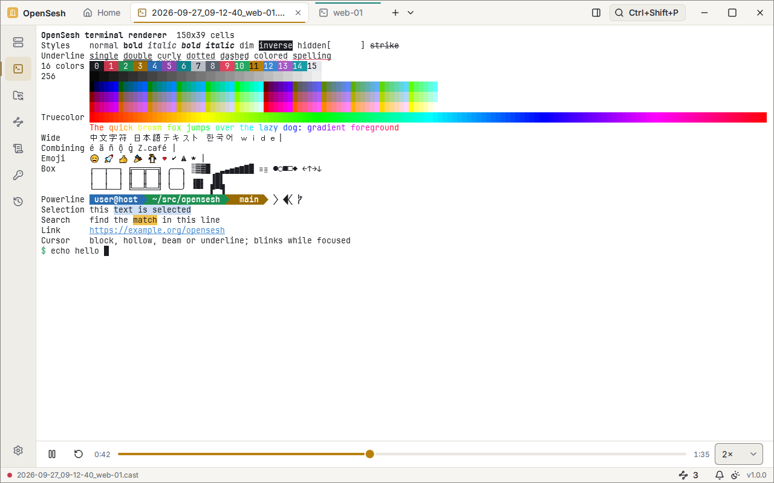Expand the new tab options chevron

[x=411, y=13]
